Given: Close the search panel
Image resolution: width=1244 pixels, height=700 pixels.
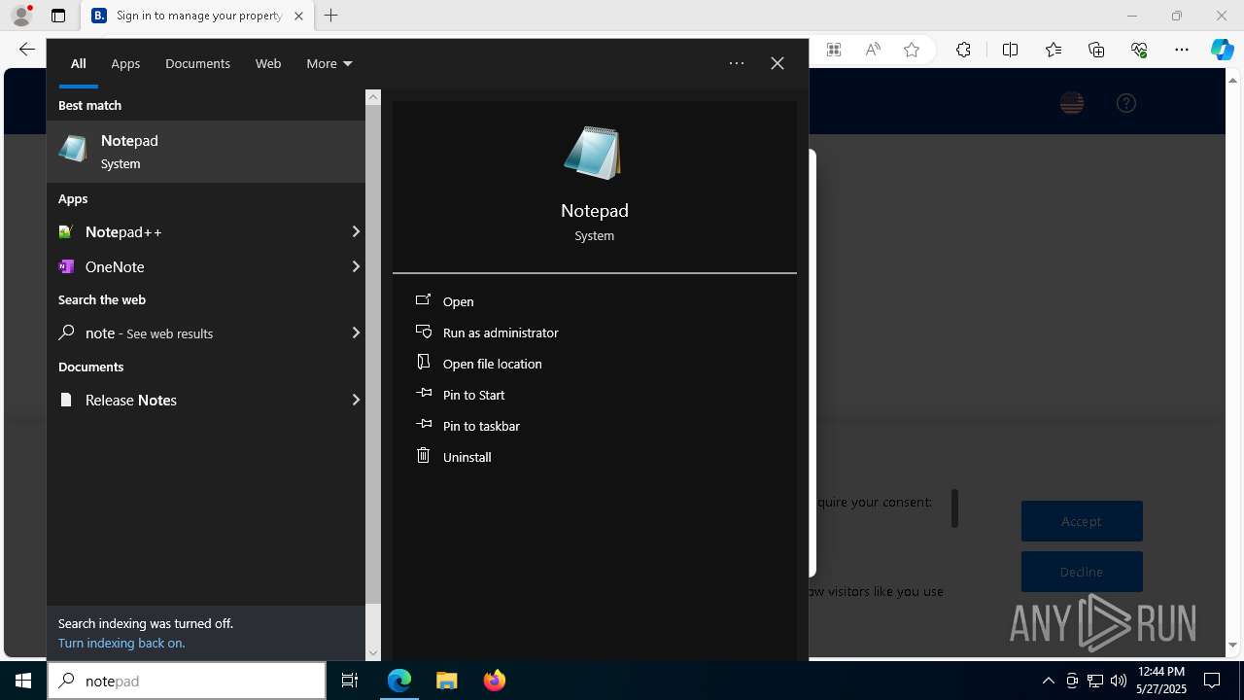Looking at the screenshot, I should [x=777, y=63].
